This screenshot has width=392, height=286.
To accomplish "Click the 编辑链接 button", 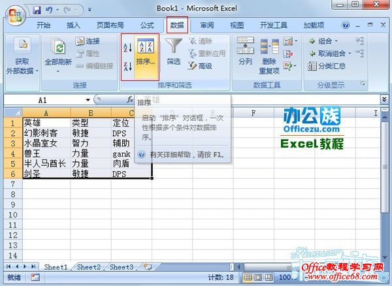I will (x=95, y=66).
